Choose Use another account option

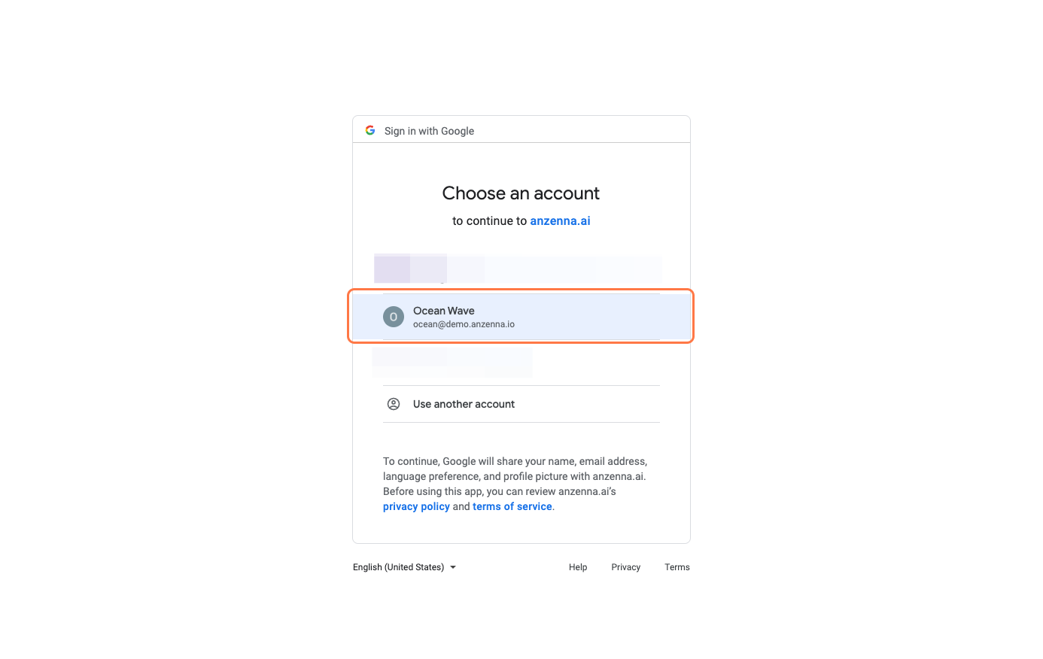tap(464, 404)
